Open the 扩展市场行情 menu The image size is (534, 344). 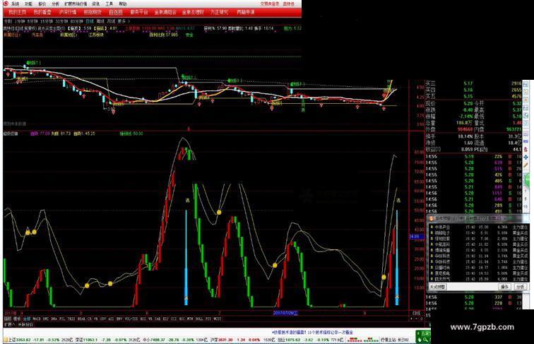[76, 4]
